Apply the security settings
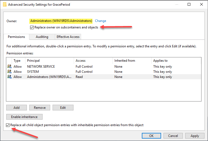The image size is (208, 141). point(195,136)
